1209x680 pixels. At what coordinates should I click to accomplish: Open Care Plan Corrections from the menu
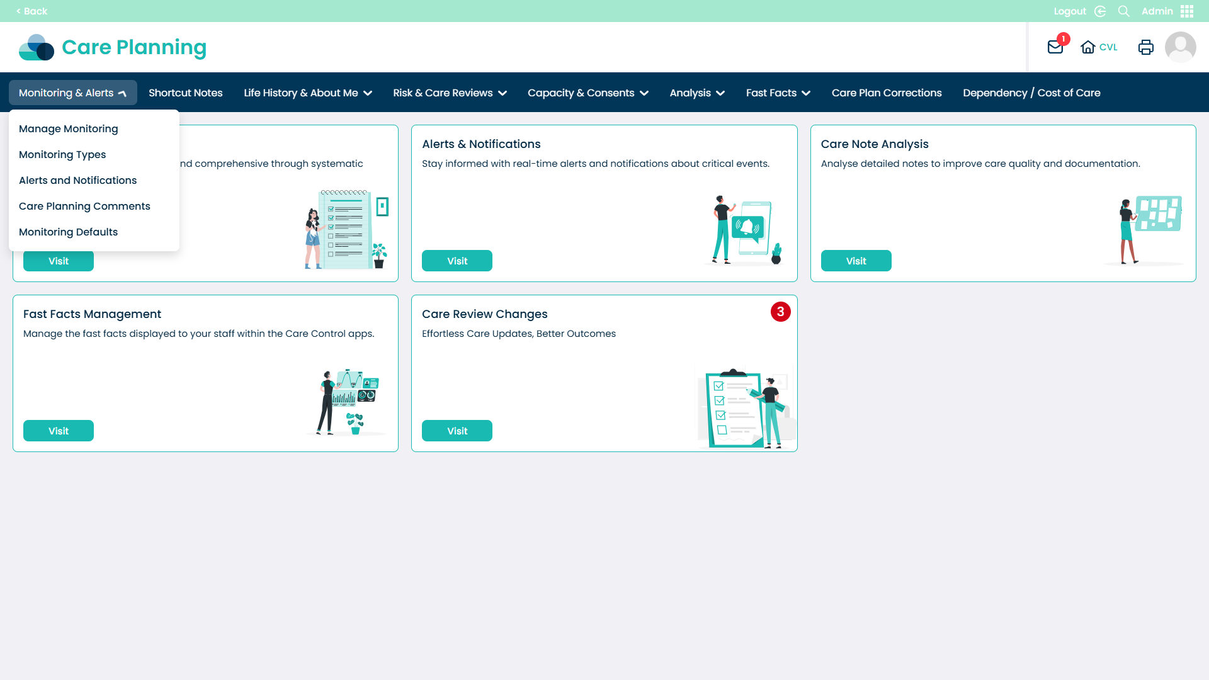(886, 93)
